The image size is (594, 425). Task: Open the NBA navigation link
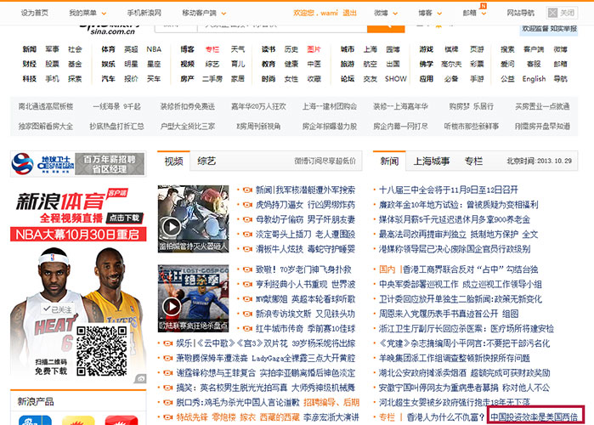[154, 49]
